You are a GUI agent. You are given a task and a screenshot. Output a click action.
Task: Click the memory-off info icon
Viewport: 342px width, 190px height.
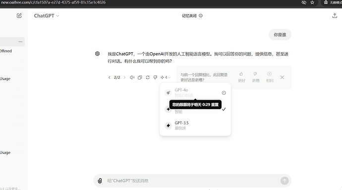click(201, 16)
